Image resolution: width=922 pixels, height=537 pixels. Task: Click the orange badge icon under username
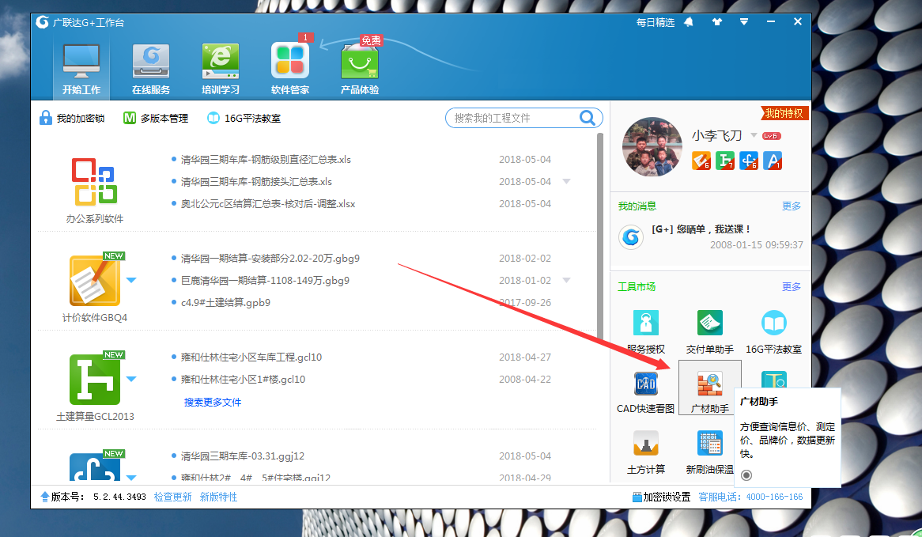click(701, 161)
